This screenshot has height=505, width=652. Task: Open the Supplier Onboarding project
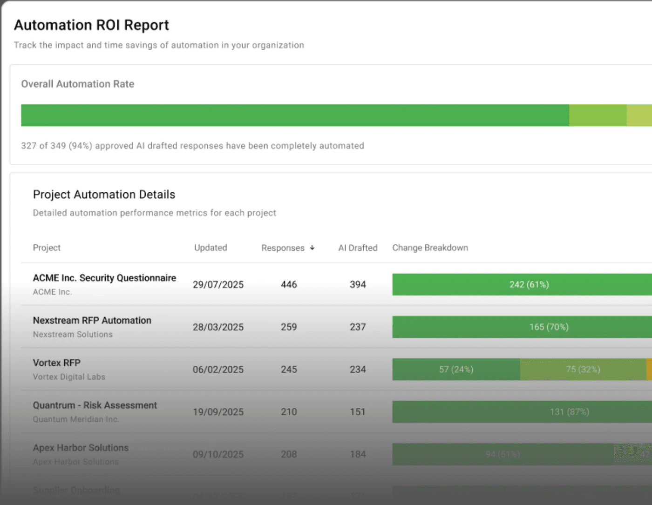pos(76,490)
